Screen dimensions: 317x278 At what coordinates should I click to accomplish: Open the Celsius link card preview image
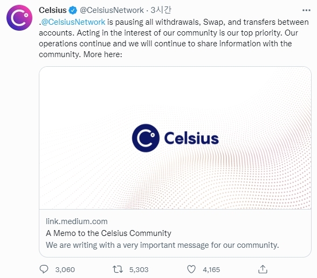[175, 138]
